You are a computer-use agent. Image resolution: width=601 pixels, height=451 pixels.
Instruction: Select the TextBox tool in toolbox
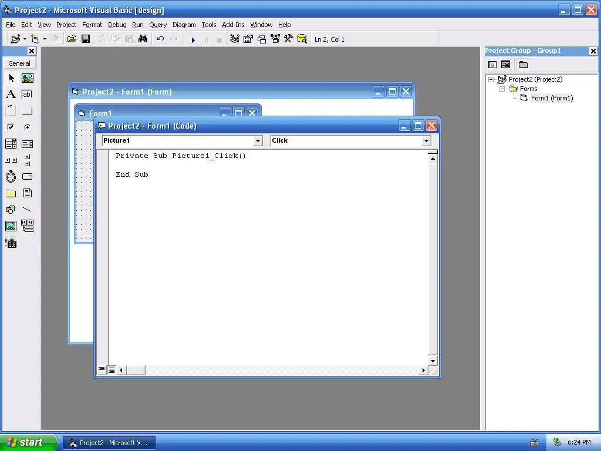click(x=27, y=95)
